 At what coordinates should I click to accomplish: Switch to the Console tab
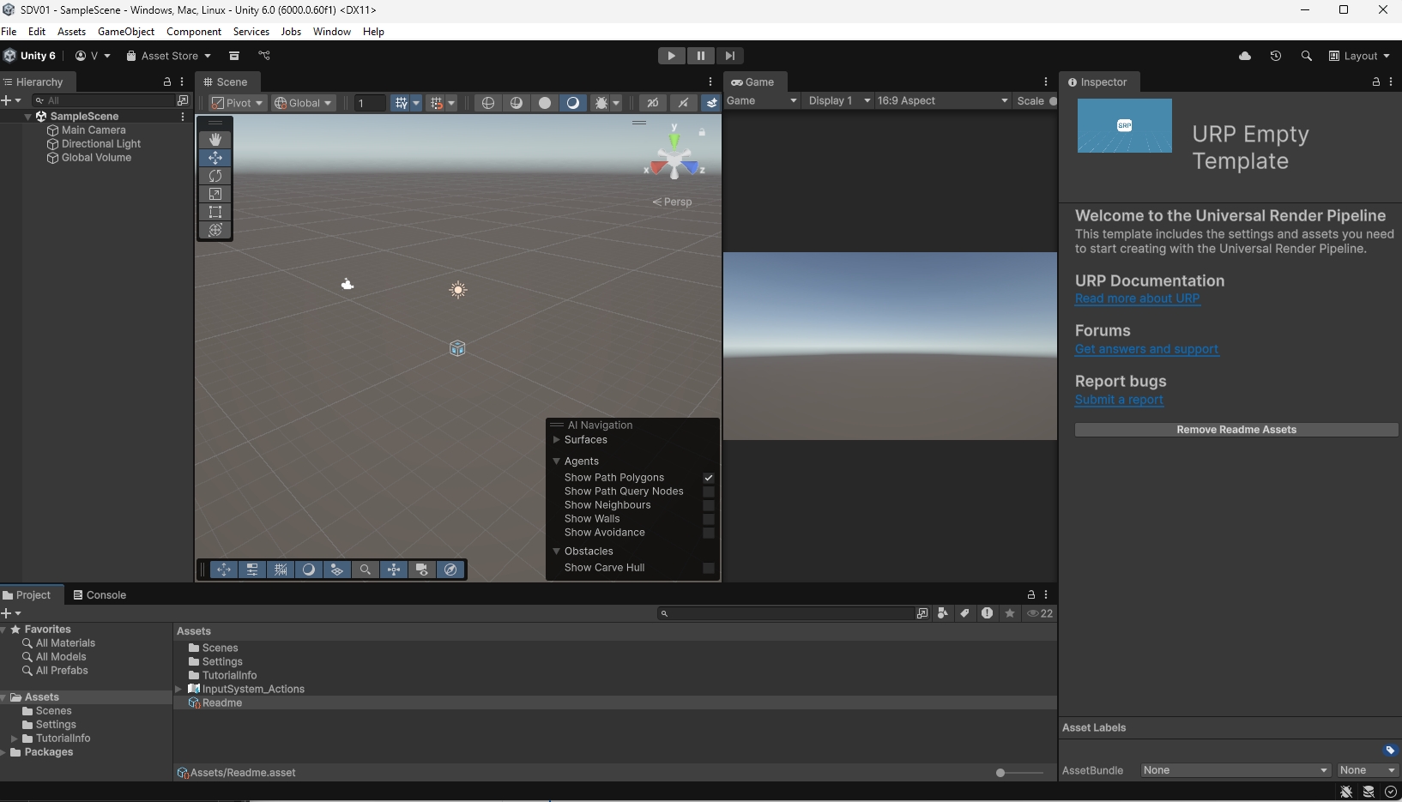(100, 595)
